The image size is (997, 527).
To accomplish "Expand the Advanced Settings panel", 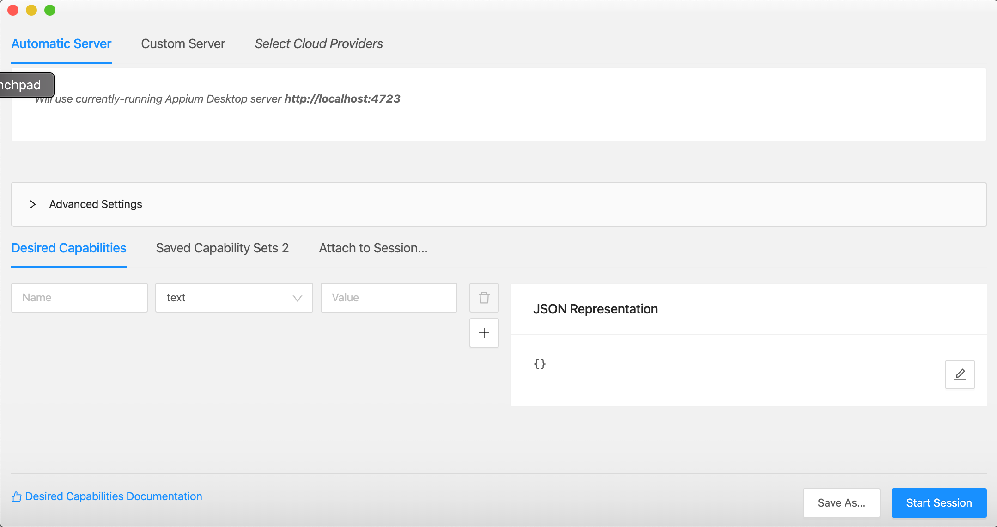I will pyautogui.click(x=96, y=204).
